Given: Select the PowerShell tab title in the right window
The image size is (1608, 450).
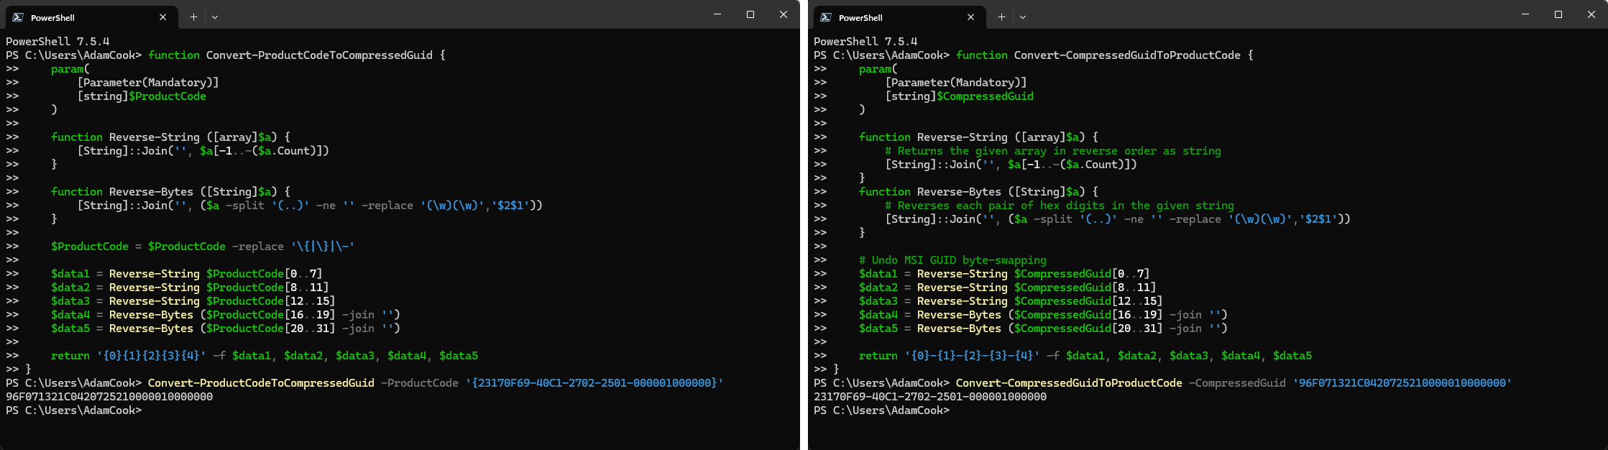Looking at the screenshot, I should tap(860, 17).
